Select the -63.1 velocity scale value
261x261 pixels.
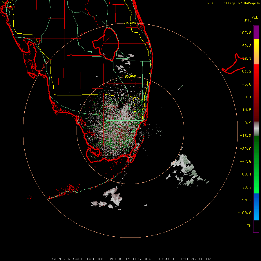click(246, 174)
